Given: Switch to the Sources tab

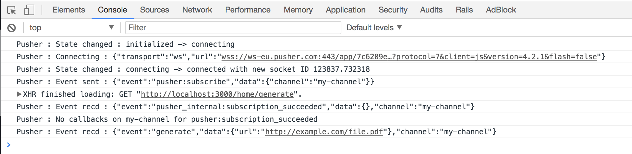Looking at the screenshot, I should [x=155, y=10].
